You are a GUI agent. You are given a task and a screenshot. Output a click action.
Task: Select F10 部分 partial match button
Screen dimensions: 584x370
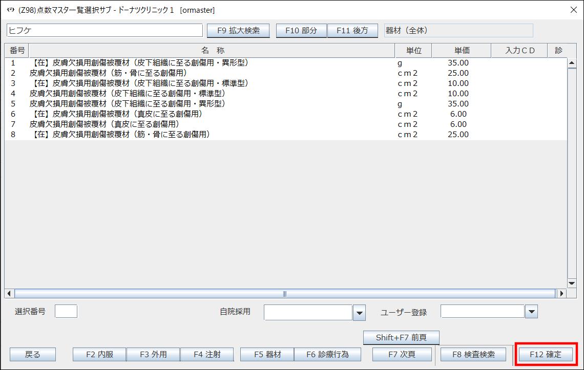(301, 31)
